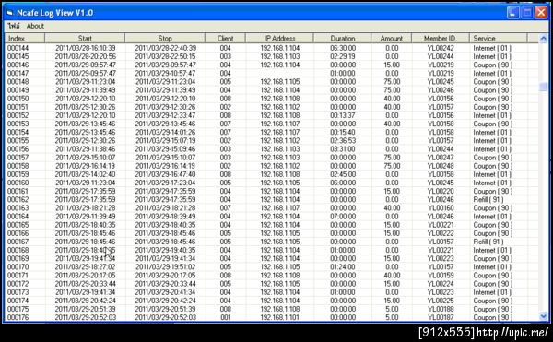Select log row 000154
The image size is (553, 342).
tap(272, 132)
